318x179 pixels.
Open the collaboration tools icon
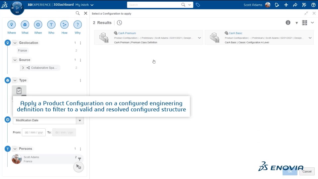pyautogui.click(x=304, y=5)
